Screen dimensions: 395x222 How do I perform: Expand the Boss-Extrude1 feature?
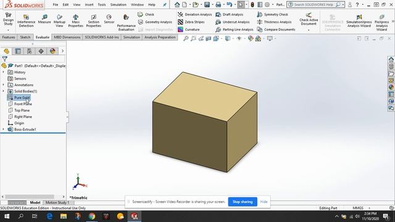coord(3,129)
